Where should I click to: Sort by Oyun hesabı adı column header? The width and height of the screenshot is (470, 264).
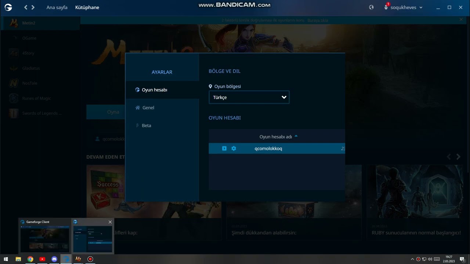276,137
